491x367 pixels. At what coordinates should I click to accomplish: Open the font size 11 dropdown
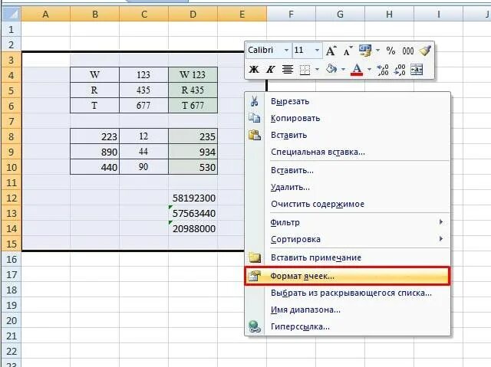coord(317,51)
